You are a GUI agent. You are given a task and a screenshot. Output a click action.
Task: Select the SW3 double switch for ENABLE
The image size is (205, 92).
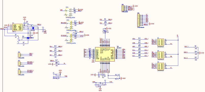point(69,38)
